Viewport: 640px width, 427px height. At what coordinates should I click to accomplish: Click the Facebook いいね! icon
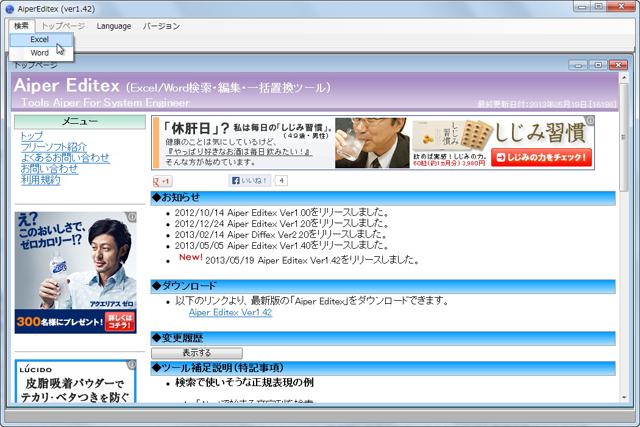point(250,180)
